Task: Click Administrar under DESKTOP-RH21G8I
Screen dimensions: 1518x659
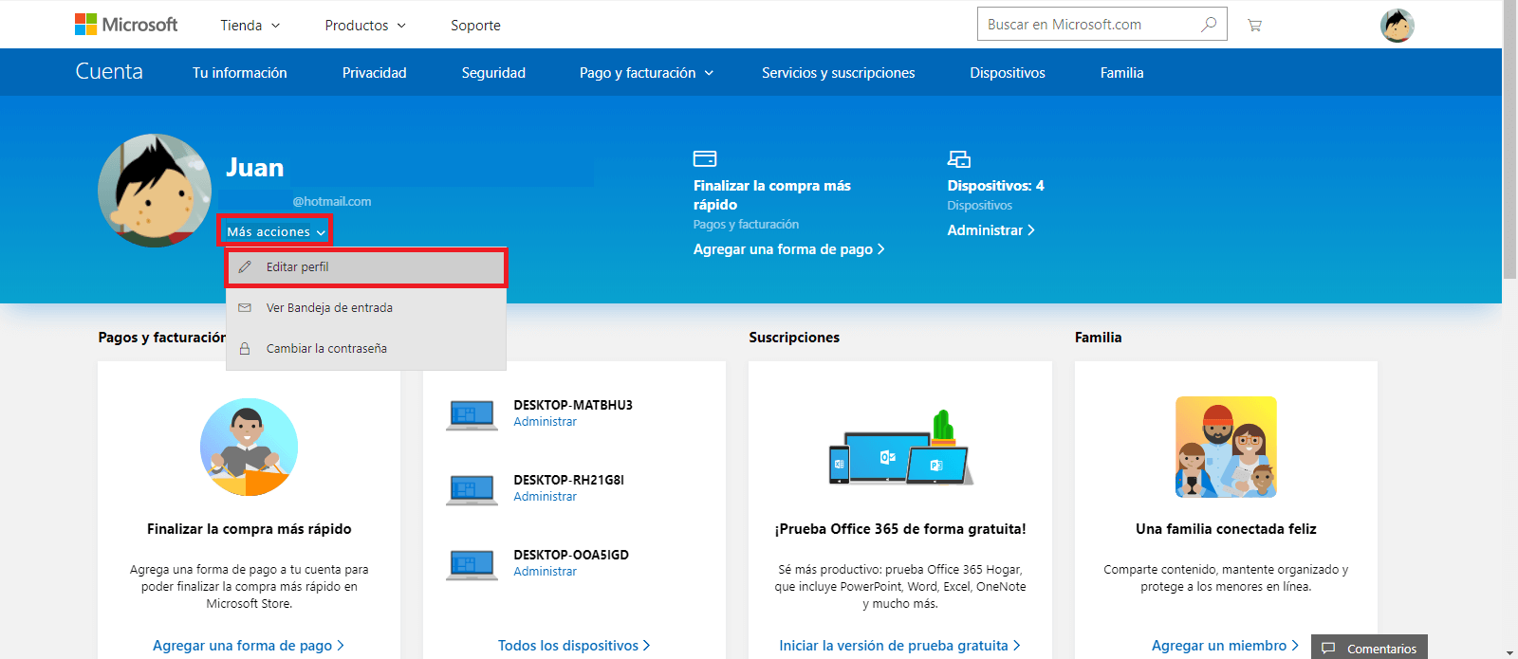Action: 546,497
